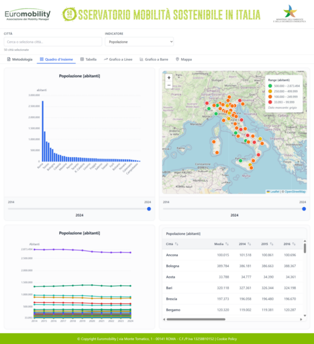Switch to Grafico a Linee tab
Image resolution: width=314 pixels, height=344 pixels.
[118, 59]
